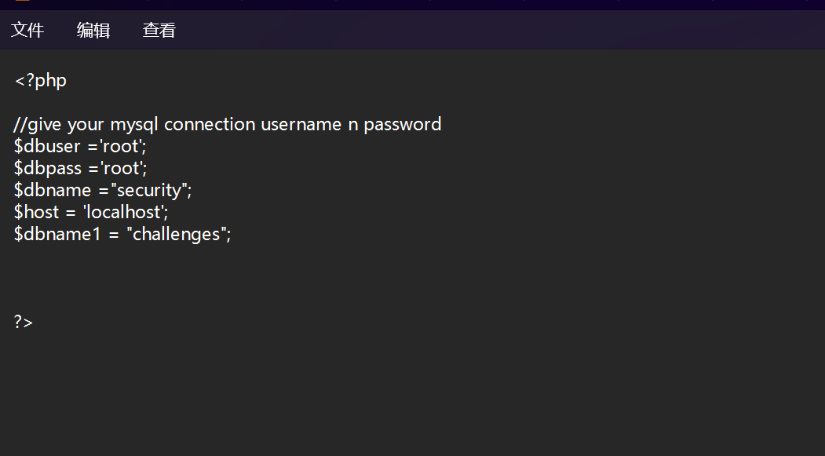Click the 'root' value of $dbpass
The width and height of the screenshot is (825, 456).
pyautogui.click(x=122, y=168)
